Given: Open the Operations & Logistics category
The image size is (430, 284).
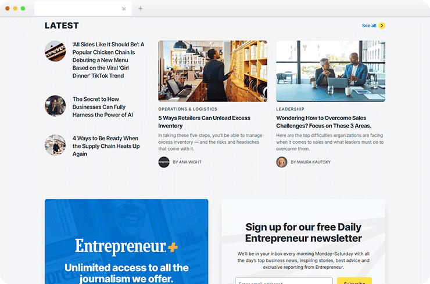Looking at the screenshot, I should [188, 109].
